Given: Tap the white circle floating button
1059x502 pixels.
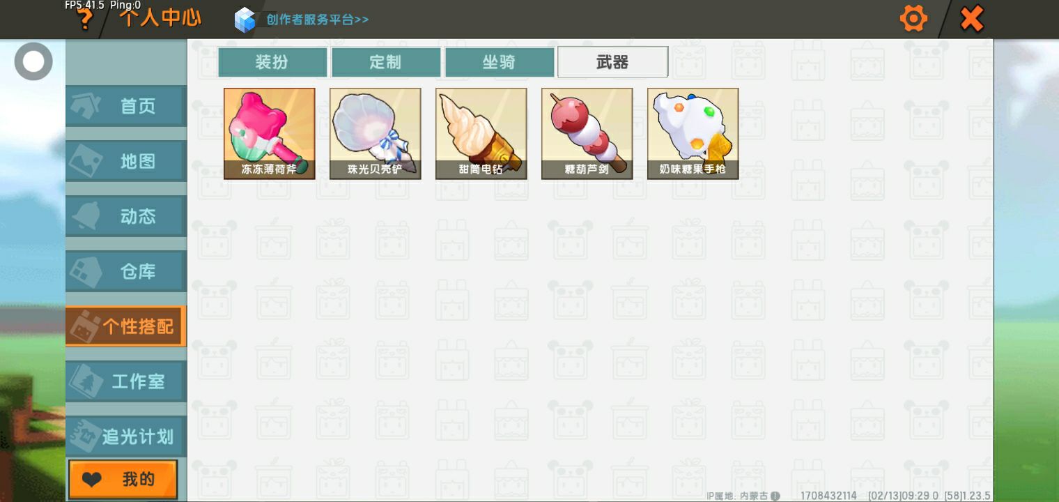Looking at the screenshot, I should point(33,61).
